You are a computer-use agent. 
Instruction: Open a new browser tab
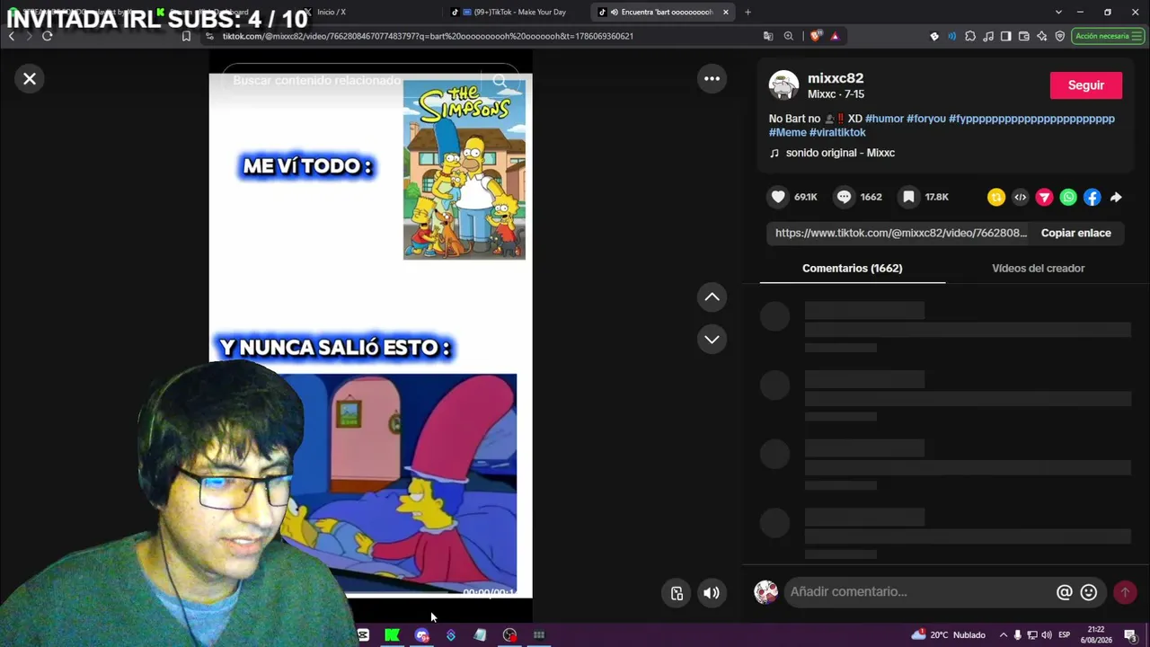(747, 13)
